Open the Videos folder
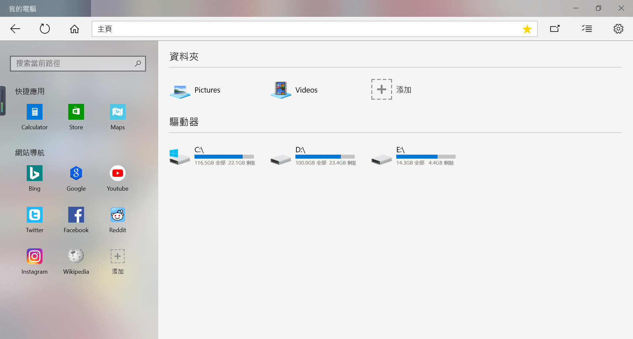633x339 pixels. pos(294,90)
